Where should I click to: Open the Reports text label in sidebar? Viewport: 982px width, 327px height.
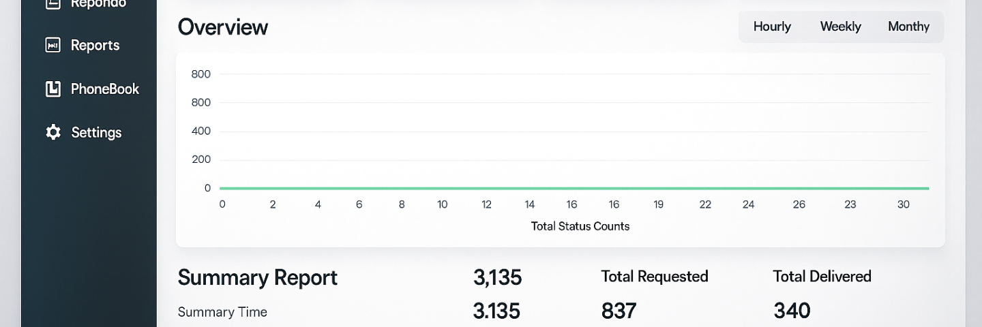(x=95, y=46)
